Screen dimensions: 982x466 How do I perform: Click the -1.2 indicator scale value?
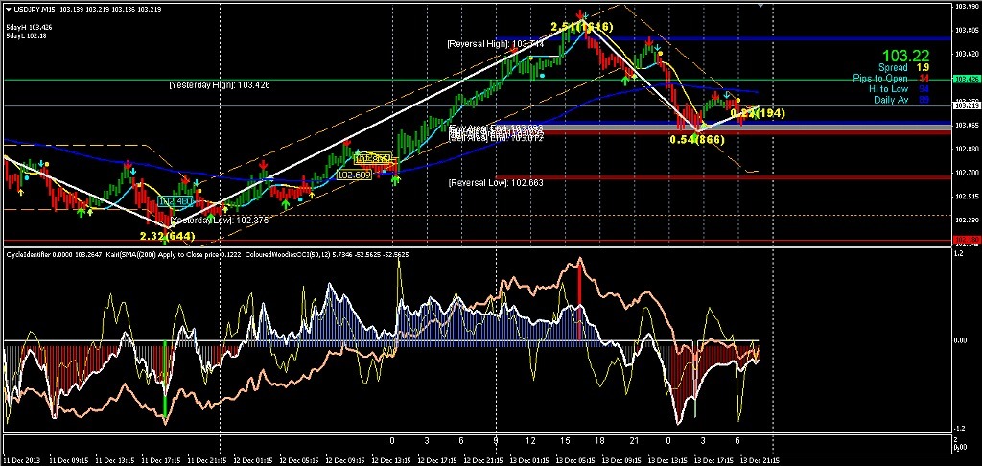point(961,429)
